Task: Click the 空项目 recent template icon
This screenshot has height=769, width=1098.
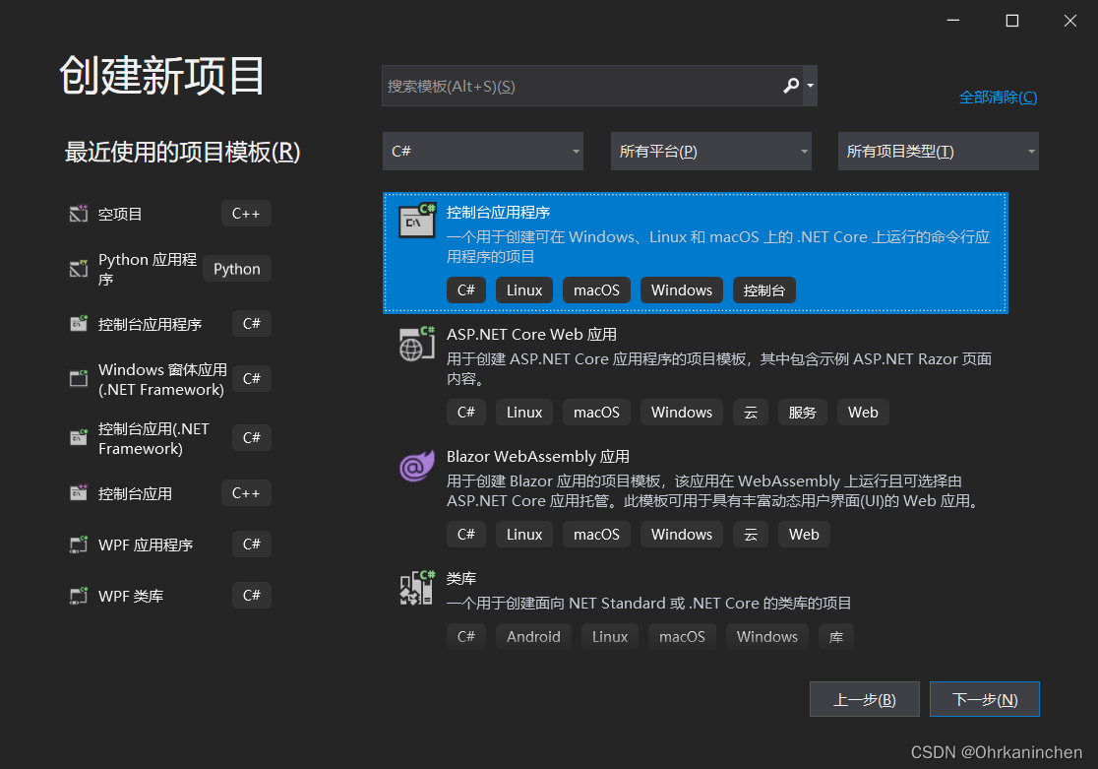Action: (79, 213)
